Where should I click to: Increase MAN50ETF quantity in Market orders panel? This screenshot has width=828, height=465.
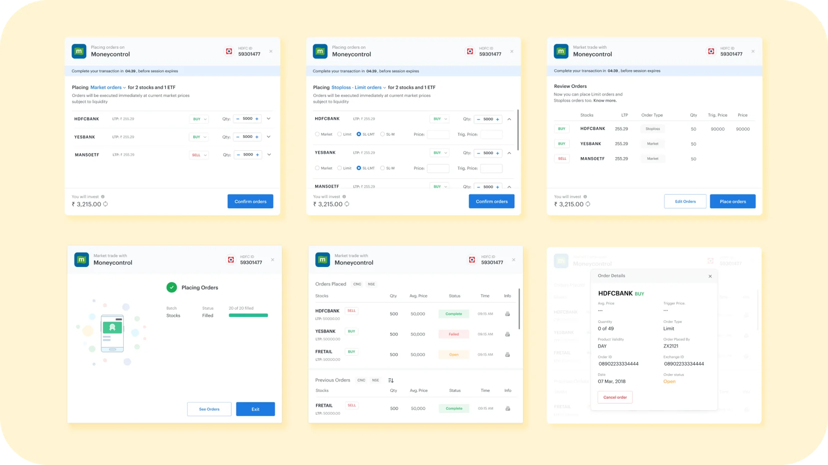(258, 155)
